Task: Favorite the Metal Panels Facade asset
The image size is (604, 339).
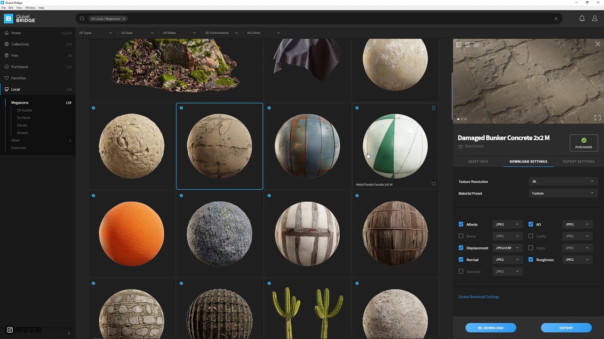Action: pos(434,184)
